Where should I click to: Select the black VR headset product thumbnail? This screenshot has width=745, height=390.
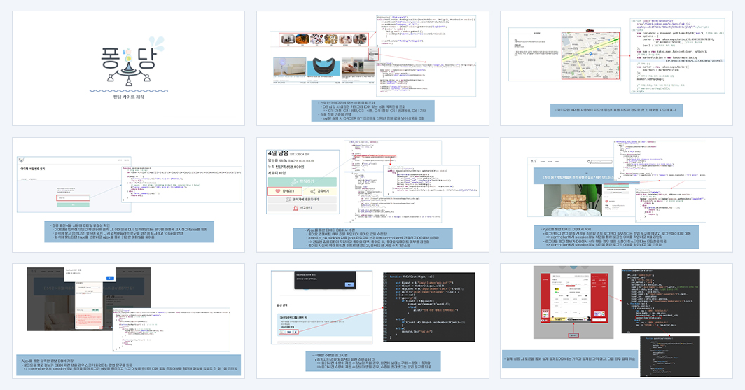(324, 67)
